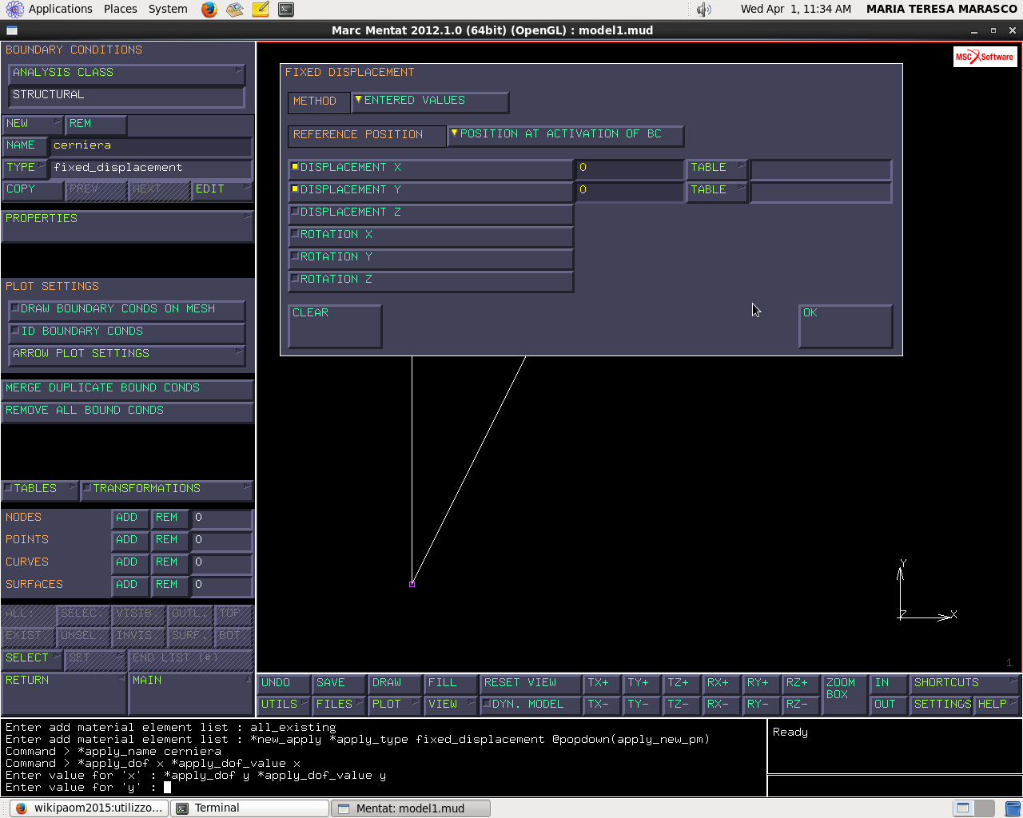Expand Arrow Plot Settings
Image resolution: width=1023 pixels, height=818 pixels.
point(126,355)
